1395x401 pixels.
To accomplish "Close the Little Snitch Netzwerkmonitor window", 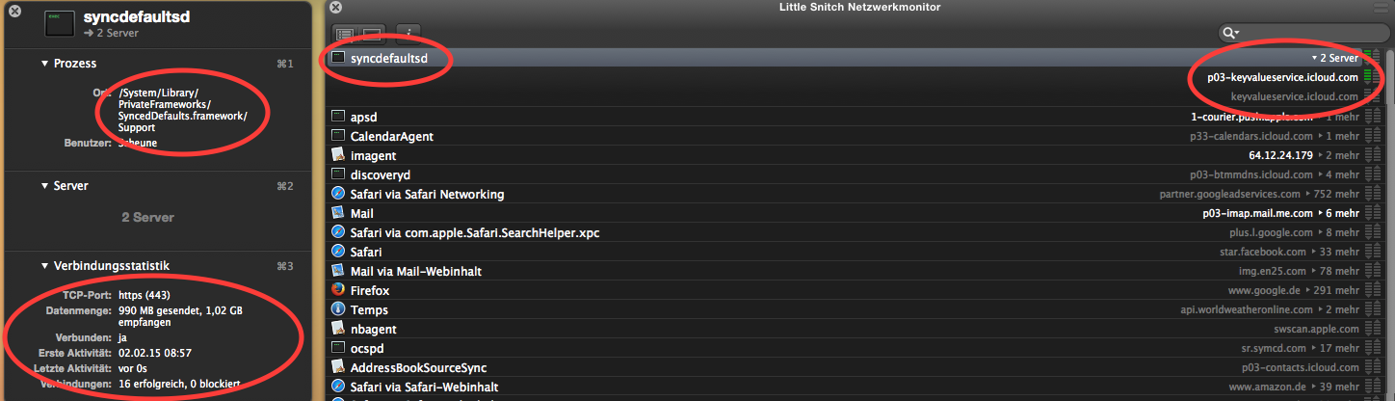I will pos(334,7).
